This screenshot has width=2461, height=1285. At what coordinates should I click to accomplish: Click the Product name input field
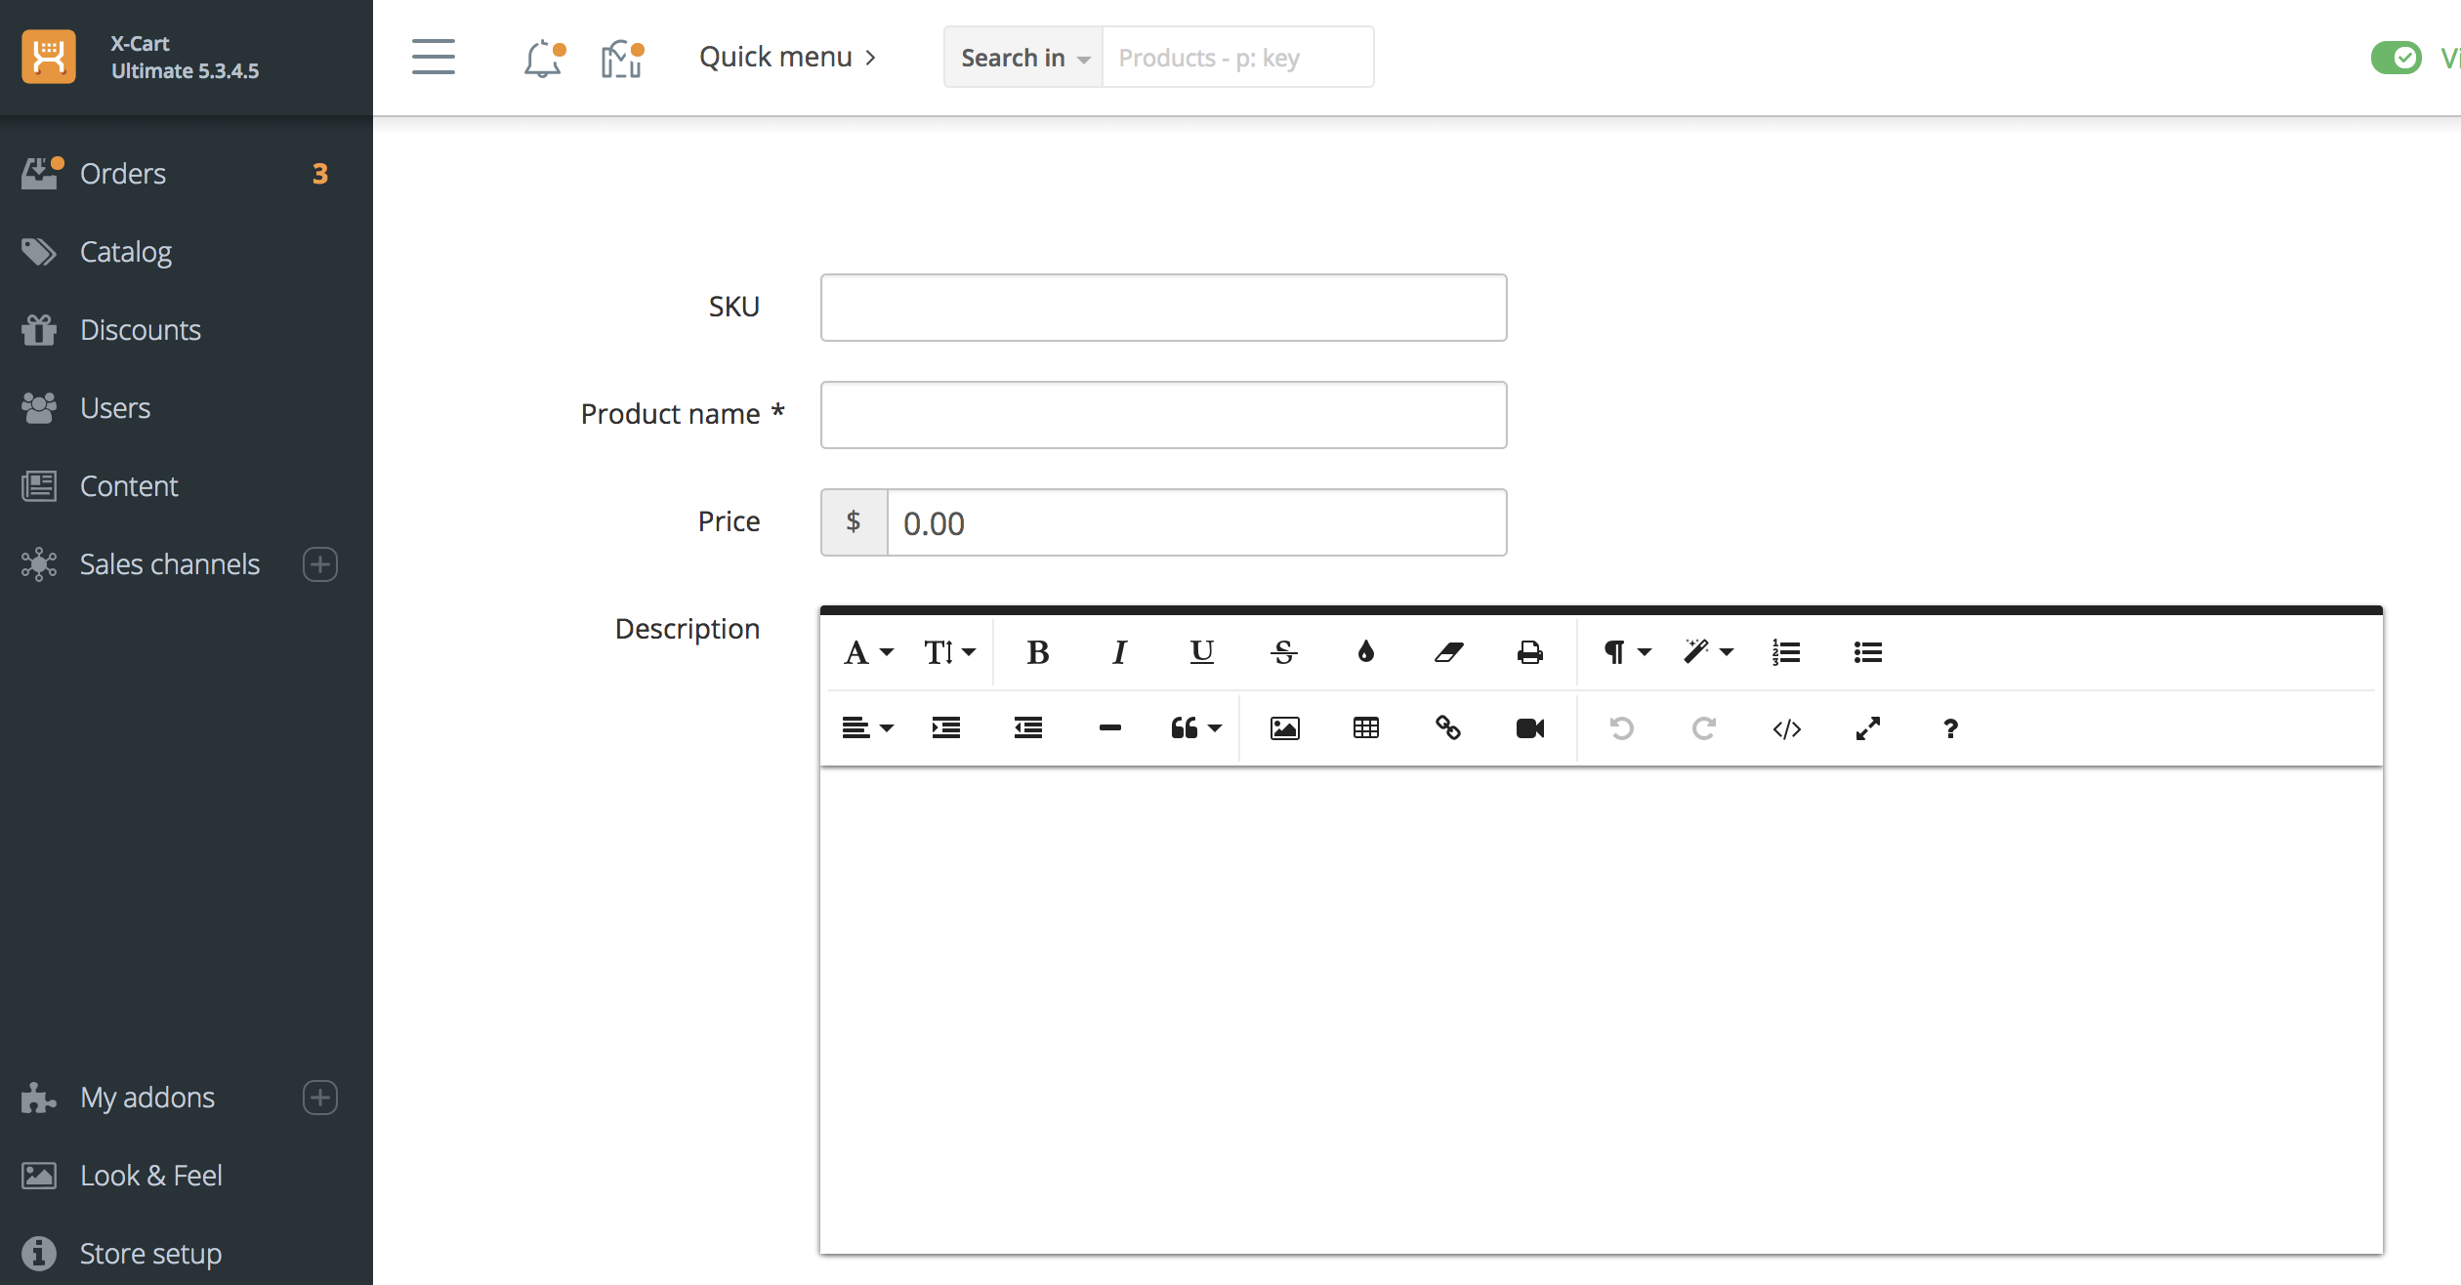pos(1163,415)
